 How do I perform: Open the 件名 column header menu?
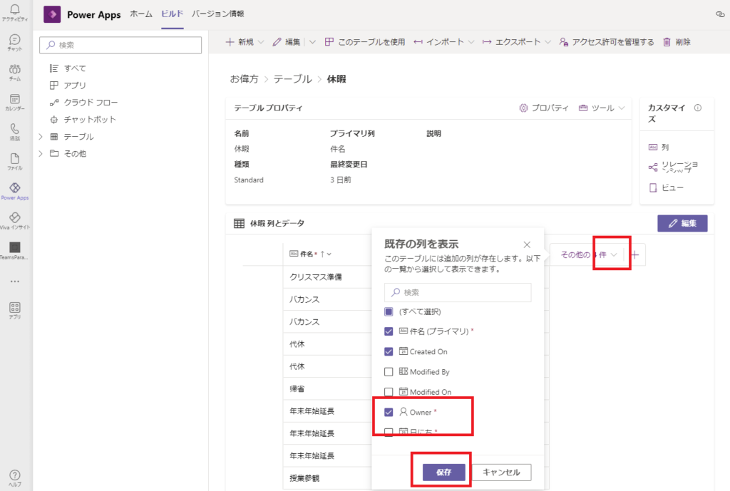pos(329,254)
